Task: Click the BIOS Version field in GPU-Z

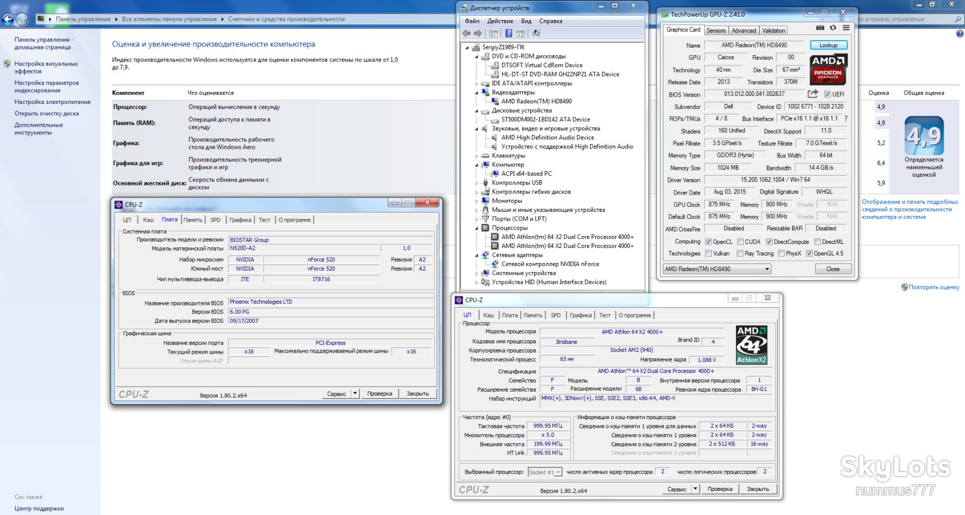Action: pyautogui.click(x=754, y=94)
